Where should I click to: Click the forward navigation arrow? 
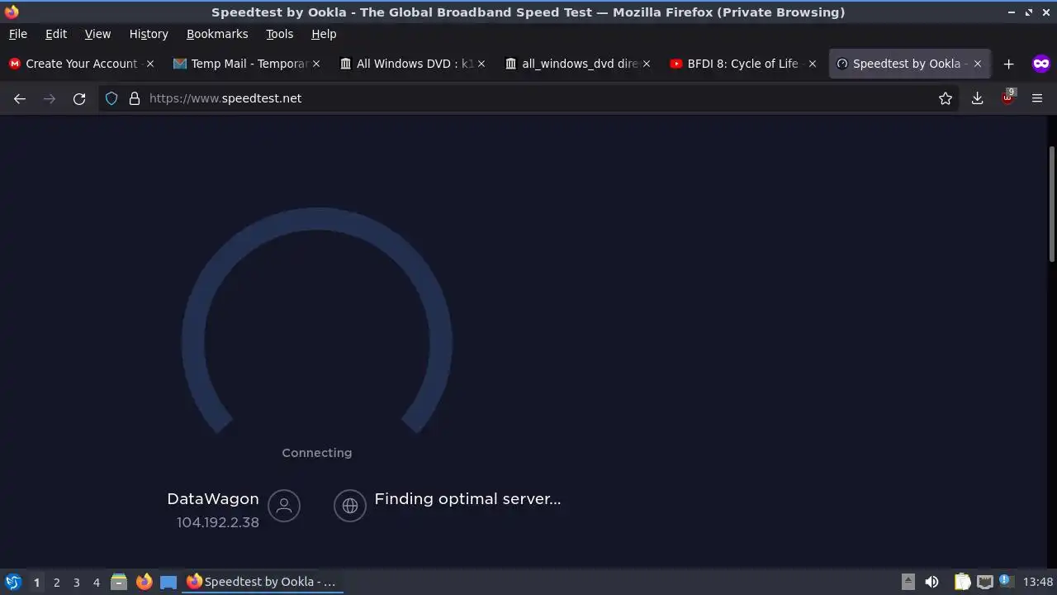(50, 98)
